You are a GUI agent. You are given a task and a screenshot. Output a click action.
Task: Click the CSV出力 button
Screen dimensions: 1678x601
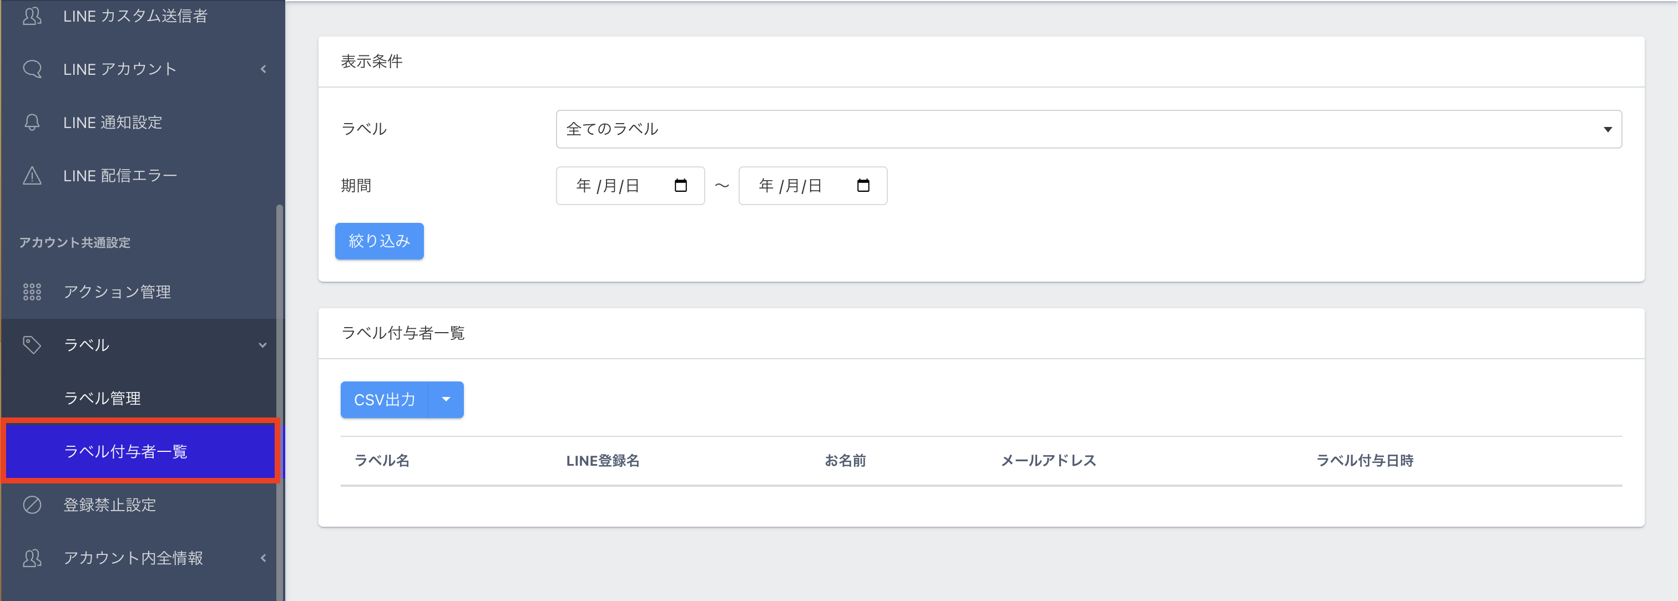click(385, 399)
